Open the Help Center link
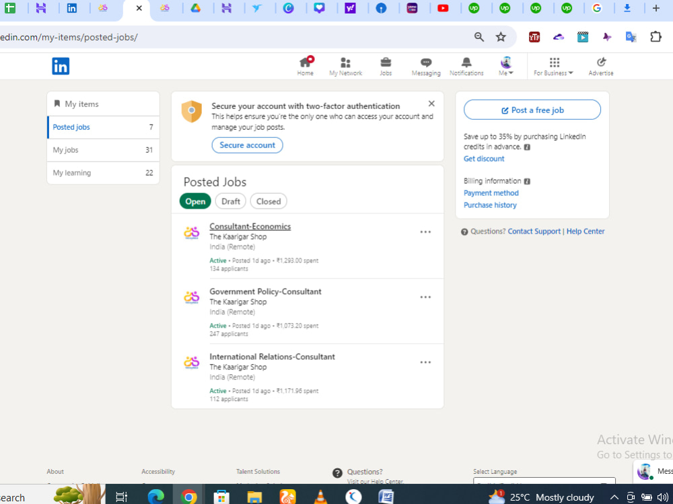The width and height of the screenshot is (673, 504). point(586,231)
